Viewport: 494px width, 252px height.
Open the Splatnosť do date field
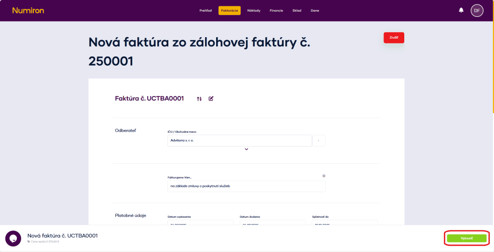(x=344, y=223)
